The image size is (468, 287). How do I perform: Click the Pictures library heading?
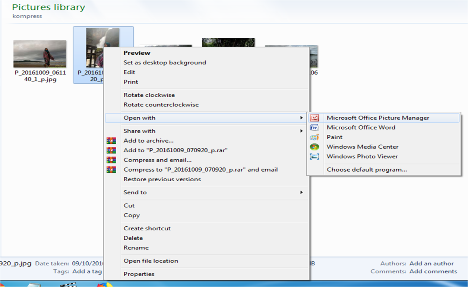pos(48,7)
